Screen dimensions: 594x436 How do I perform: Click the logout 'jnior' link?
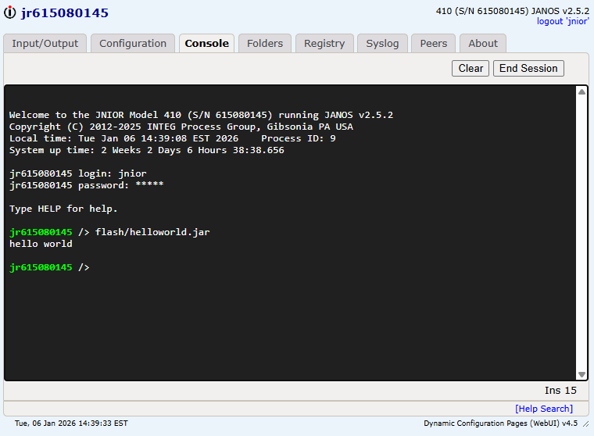tap(563, 22)
